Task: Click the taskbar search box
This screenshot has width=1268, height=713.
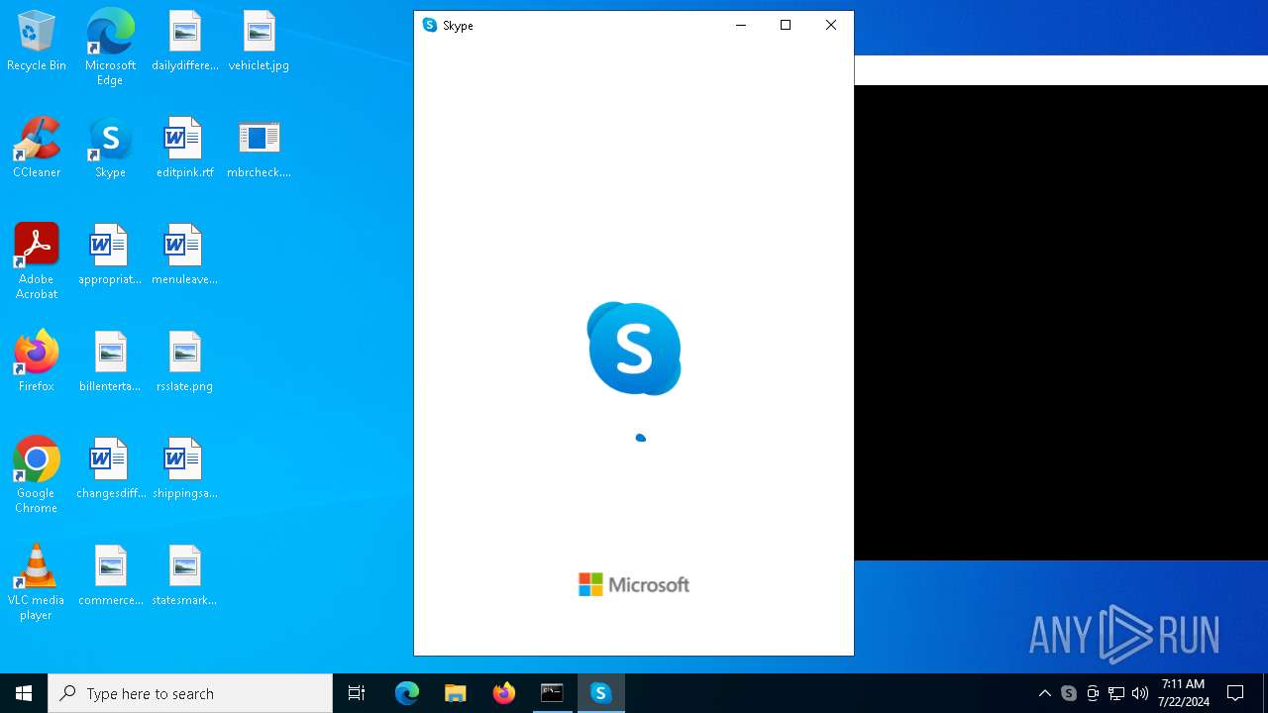Action: click(x=190, y=693)
